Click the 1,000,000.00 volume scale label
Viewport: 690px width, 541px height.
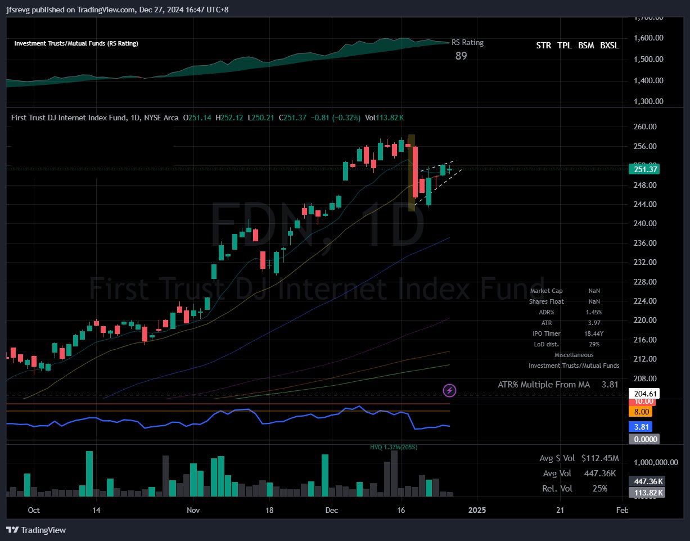pos(656,462)
